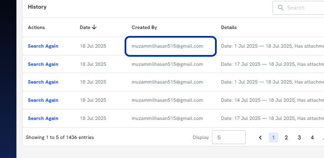324x158 pixels.
Task: Sort table by Date column header
Action: pyautogui.click(x=85, y=27)
